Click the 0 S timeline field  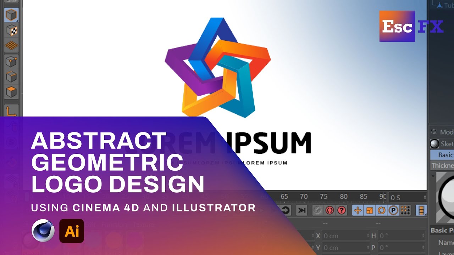tap(407, 197)
